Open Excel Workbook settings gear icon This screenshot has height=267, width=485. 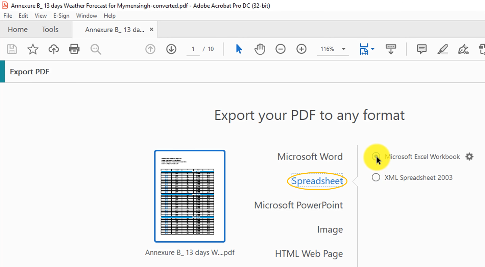point(469,156)
